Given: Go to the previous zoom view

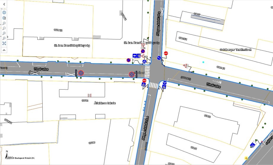Looking at the screenshot, I should (x=4, y=33).
